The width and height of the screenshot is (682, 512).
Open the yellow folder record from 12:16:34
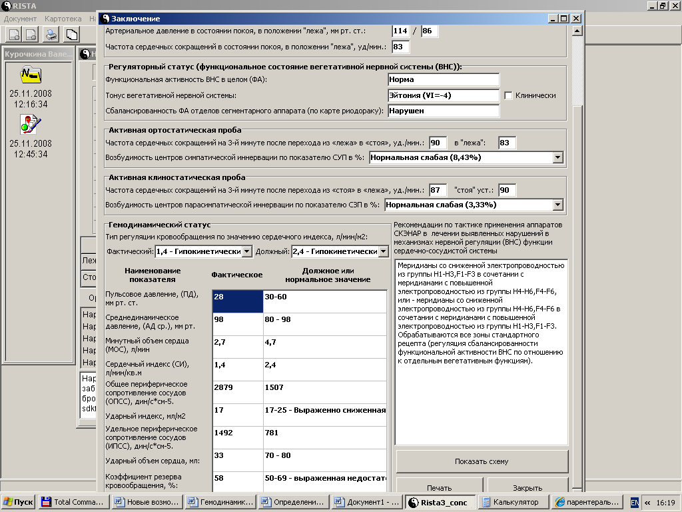coord(31,74)
